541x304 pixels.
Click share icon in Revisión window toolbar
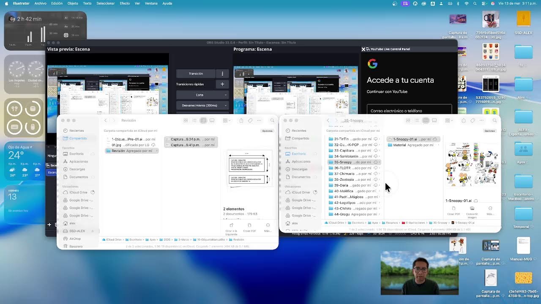coord(241,120)
